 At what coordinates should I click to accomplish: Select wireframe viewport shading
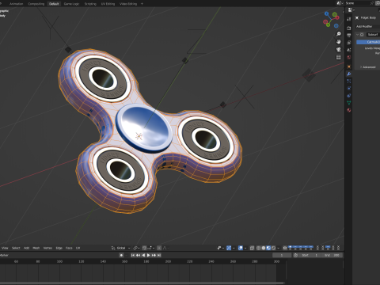[x=258, y=248]
